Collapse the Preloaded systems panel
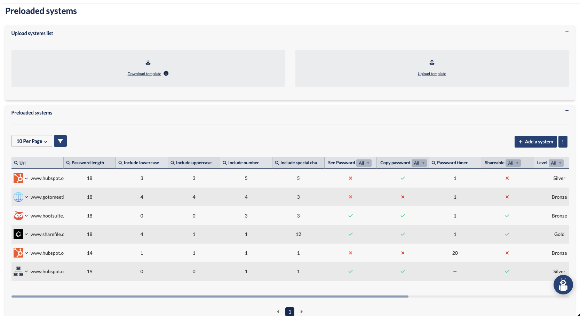 pos(567,111)
